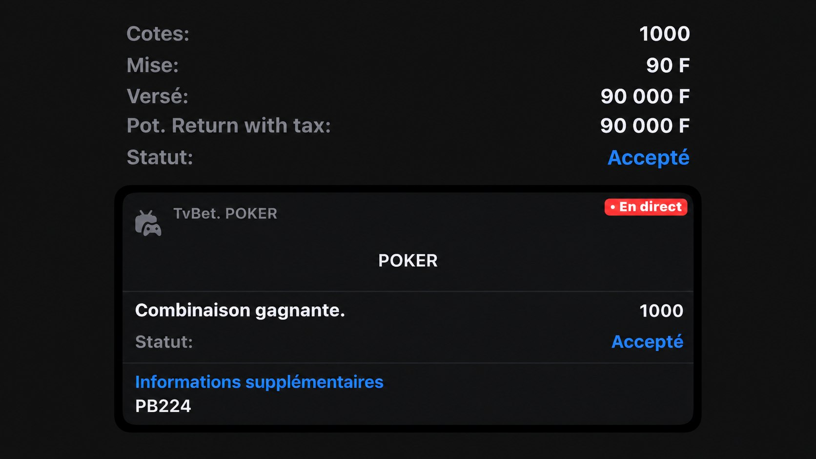Viewport: 816px width, 459px height.
Task: Click the Mise: label
Action: 153,65
